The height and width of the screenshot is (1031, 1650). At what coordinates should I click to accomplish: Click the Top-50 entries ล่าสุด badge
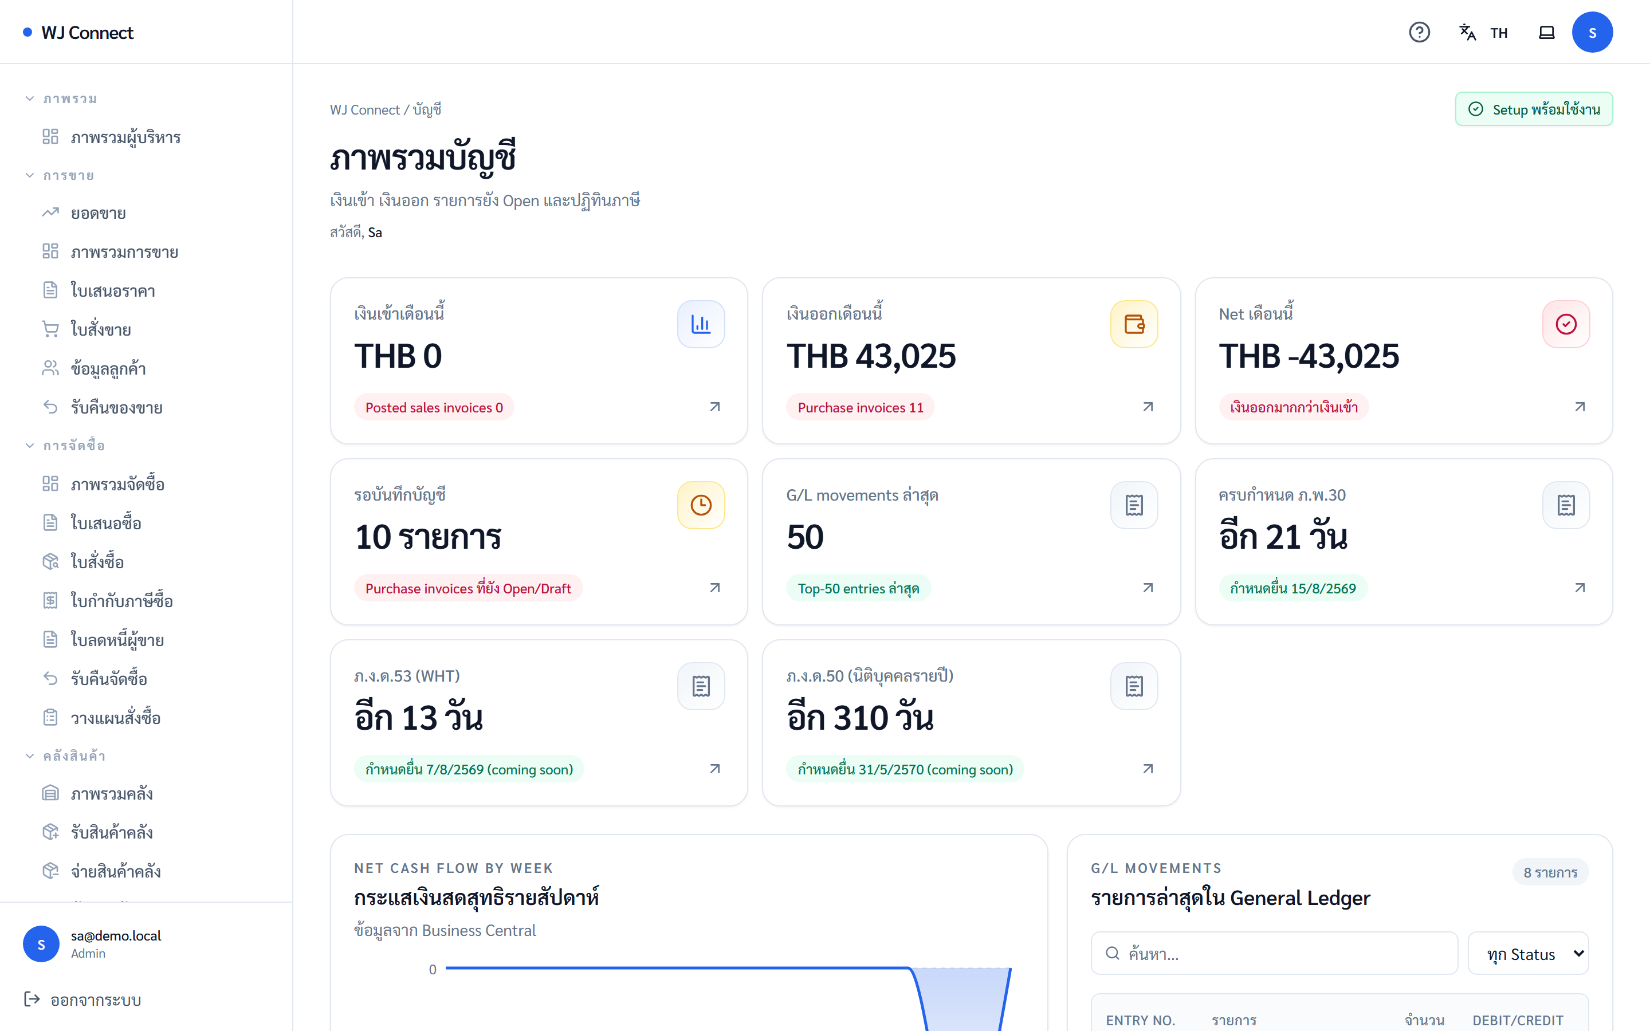pos(858,588)
